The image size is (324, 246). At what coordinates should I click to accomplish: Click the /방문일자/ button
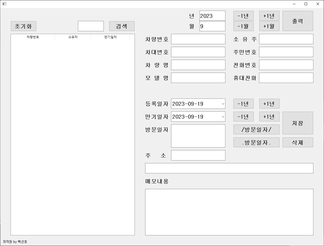[256, 129]
